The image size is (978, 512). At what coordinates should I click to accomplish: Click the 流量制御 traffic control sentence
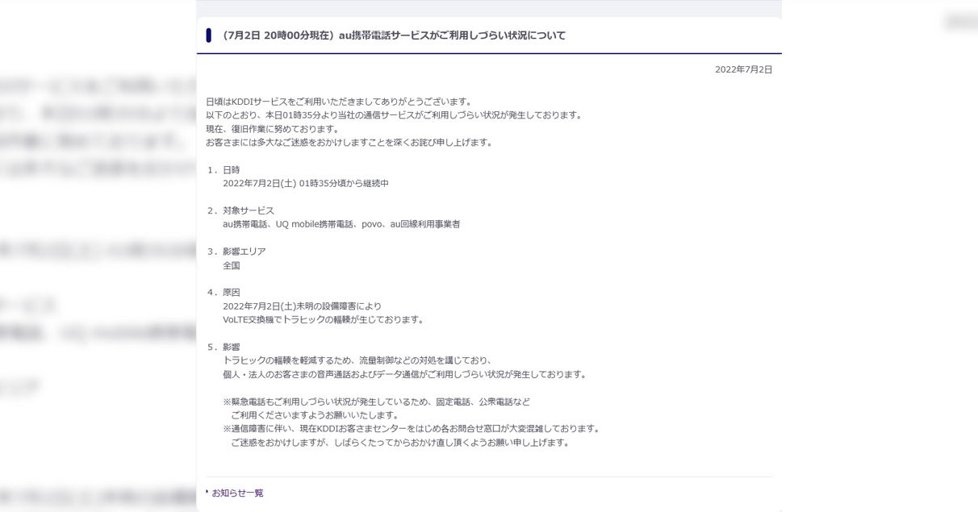pyautogui.click(x=357, y=360)
